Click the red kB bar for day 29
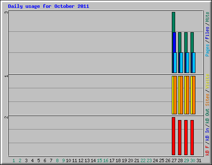Screen dimensions: 212x165 pyautogui.click(x=186, y=137)
